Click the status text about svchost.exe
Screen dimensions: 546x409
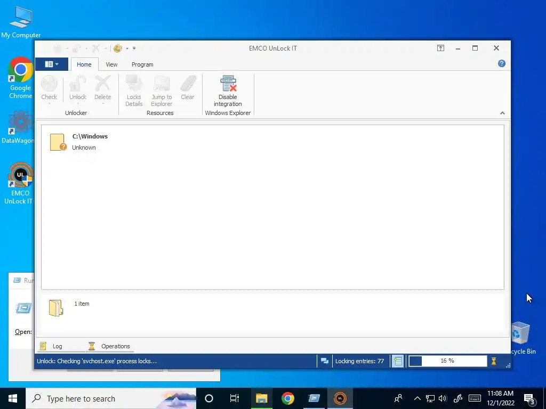point(97,361)
